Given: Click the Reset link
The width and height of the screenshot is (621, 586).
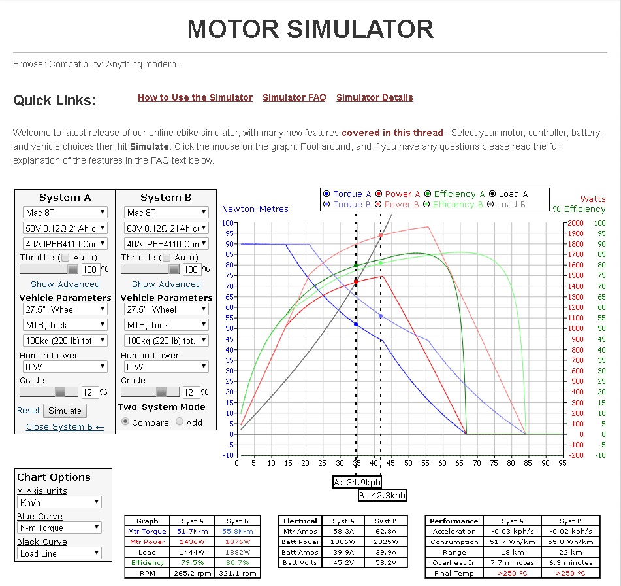Looking at the screenshot, I should click(29, 410).
